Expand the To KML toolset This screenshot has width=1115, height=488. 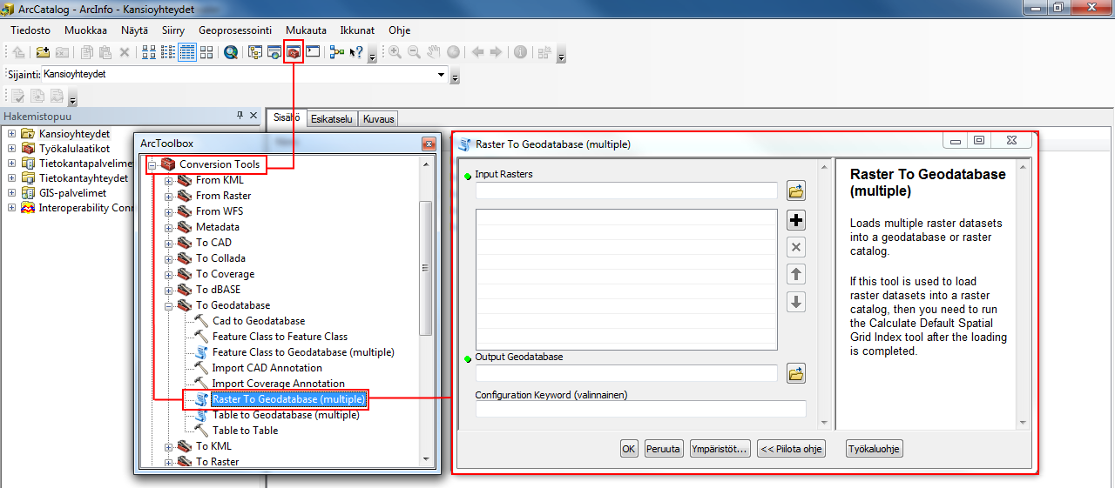[x=169, y=446]
